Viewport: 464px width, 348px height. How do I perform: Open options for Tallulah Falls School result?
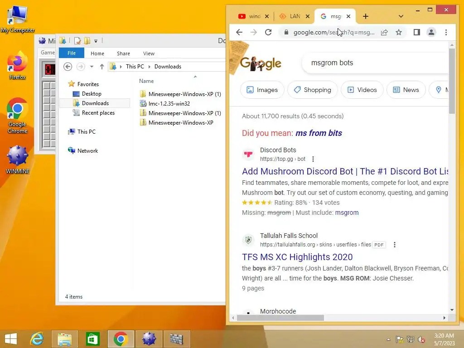[x=395, y=245]
